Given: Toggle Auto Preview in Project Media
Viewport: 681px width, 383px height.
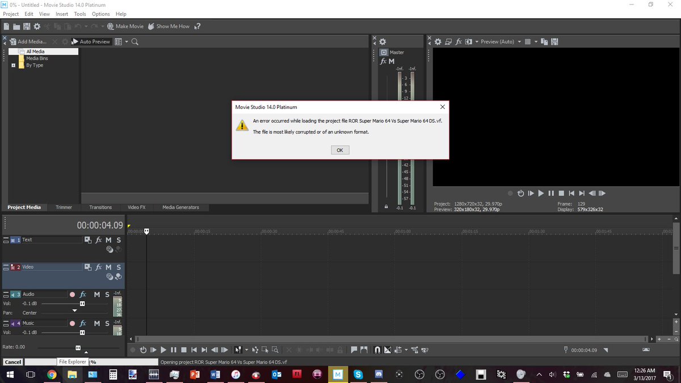Looking at the screenshot, I should coord(91,41).
